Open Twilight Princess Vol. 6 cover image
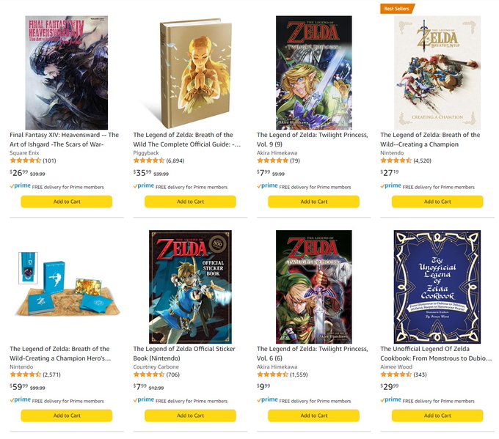 tap(313, 287)
